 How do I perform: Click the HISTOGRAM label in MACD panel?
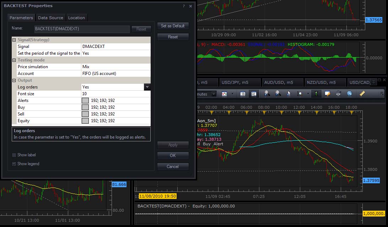click(301, 44)
